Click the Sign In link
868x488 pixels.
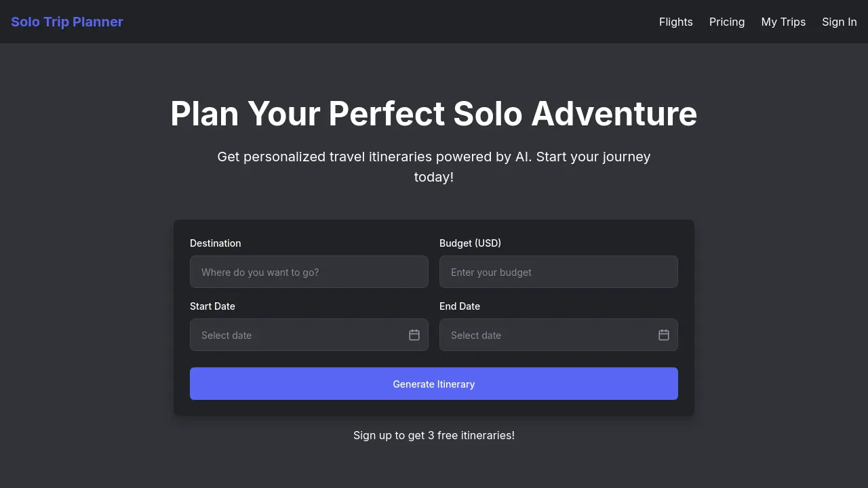(839, 22)
